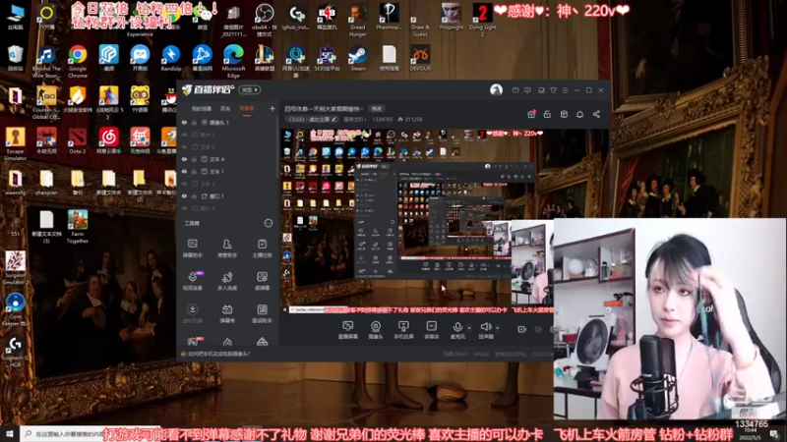Click the gift box icon with red badge
This screenshot has height=442, width=787.
(x=531, y=114)
